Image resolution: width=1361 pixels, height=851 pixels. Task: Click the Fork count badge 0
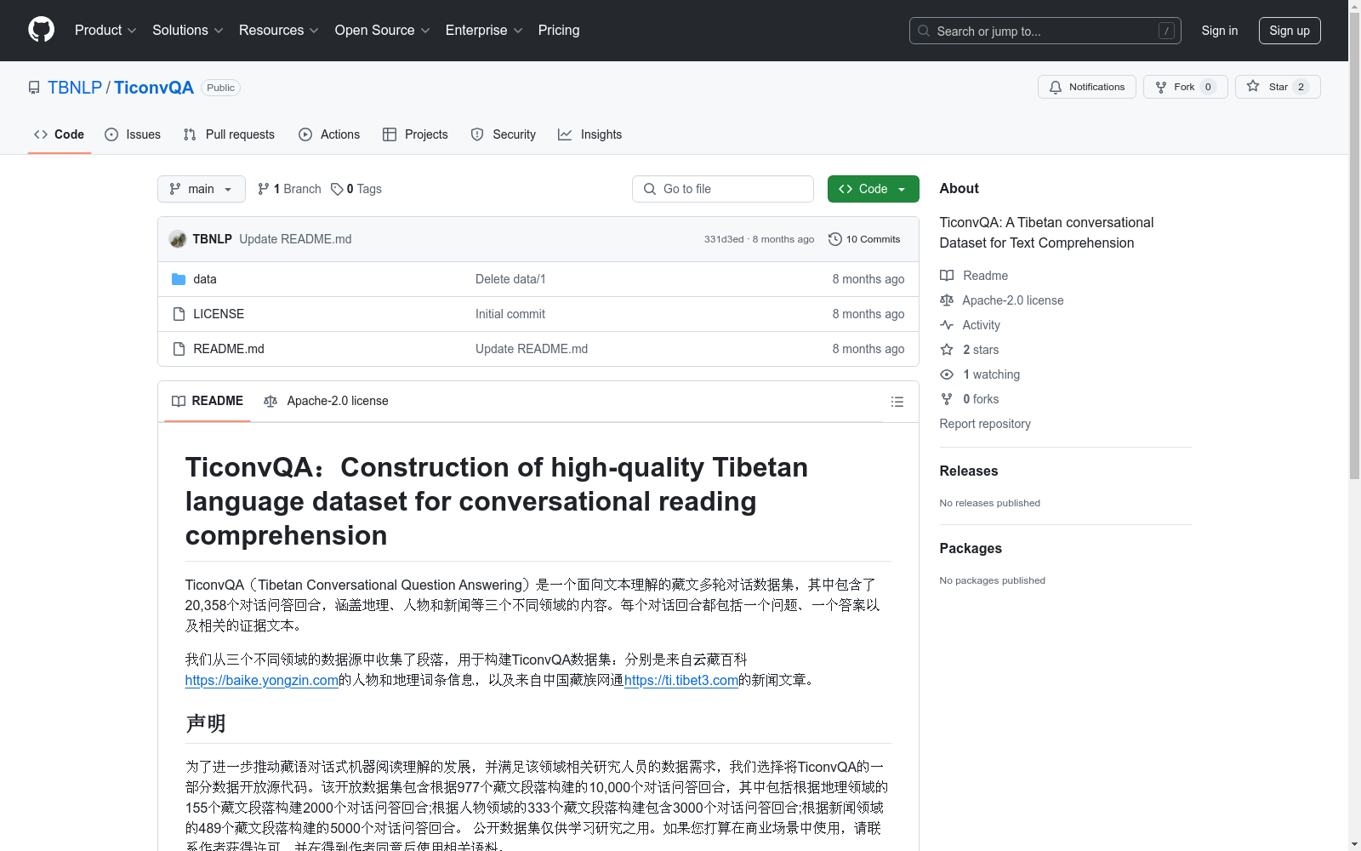coord(1208,87)
